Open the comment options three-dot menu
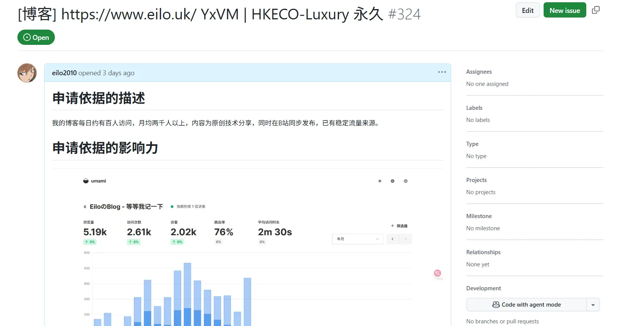This screenshot has height=326, width=622. (442, 72)
